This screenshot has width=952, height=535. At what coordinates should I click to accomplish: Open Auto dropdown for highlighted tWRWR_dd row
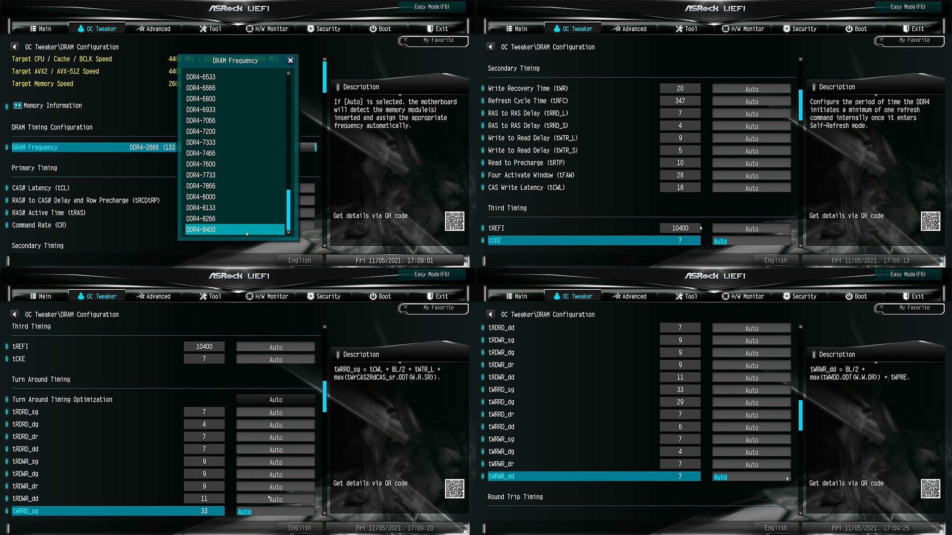[x=751, y=477]
